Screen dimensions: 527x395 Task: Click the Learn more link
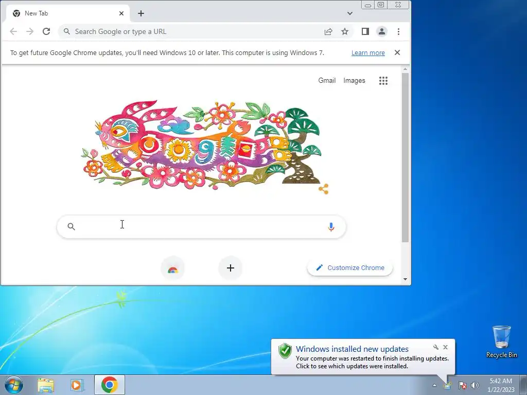pyautogui.click(x=368, y=53)
